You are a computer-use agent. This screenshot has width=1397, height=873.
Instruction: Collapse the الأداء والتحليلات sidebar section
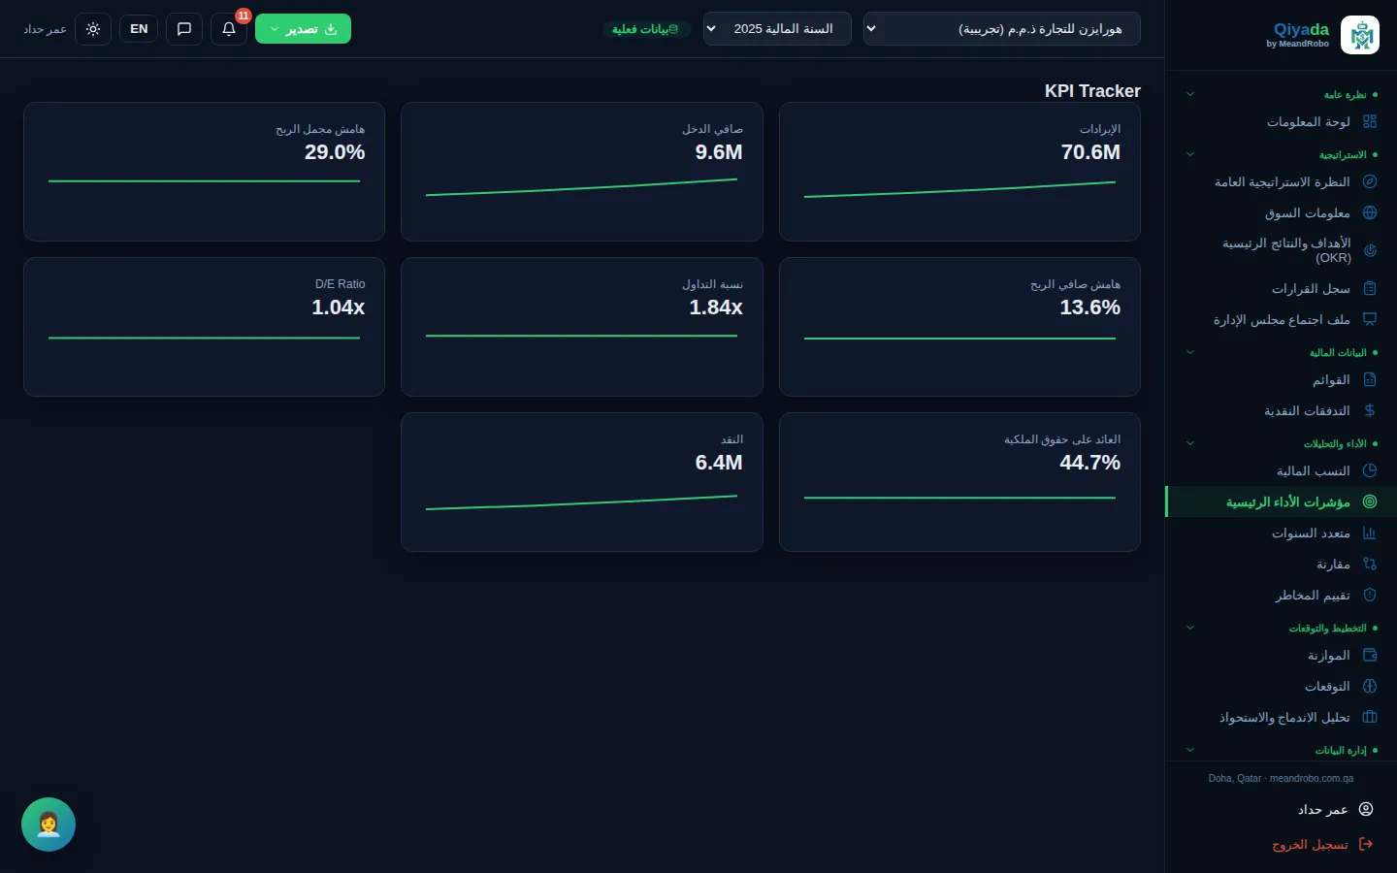(x=1190, y=443)
